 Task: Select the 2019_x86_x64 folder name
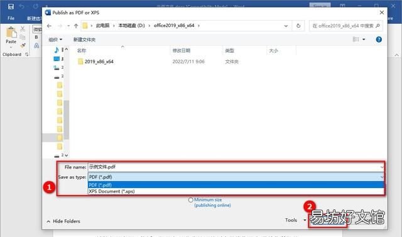tap(99, 61)
